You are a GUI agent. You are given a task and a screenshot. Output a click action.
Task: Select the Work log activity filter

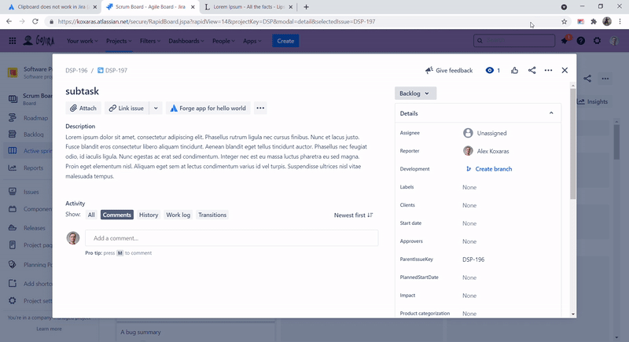pyautogui.click(x=178, y=215)
